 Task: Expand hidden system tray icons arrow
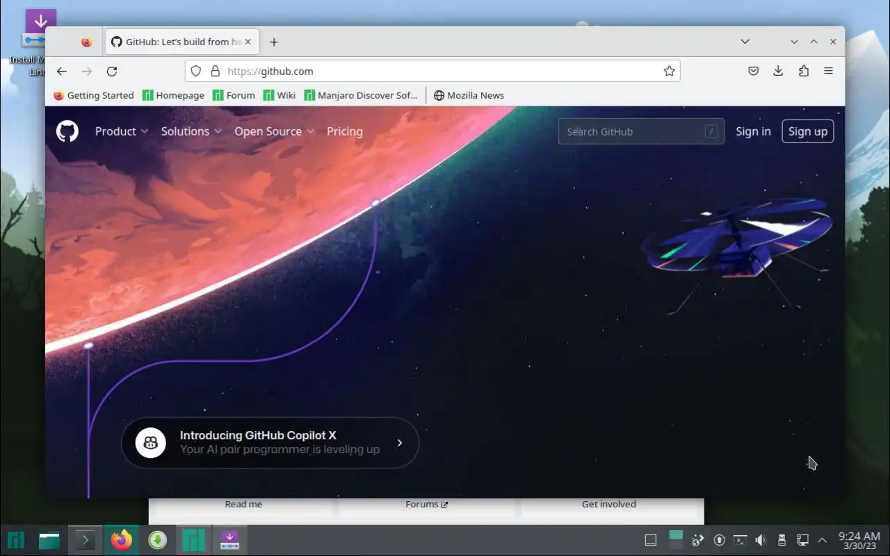click(822, 540)
